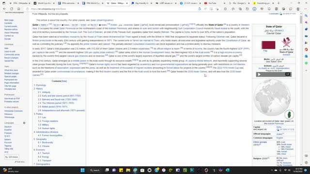Jump to Human rights subsection
310x174 pixels.
[x=48, y=129]
